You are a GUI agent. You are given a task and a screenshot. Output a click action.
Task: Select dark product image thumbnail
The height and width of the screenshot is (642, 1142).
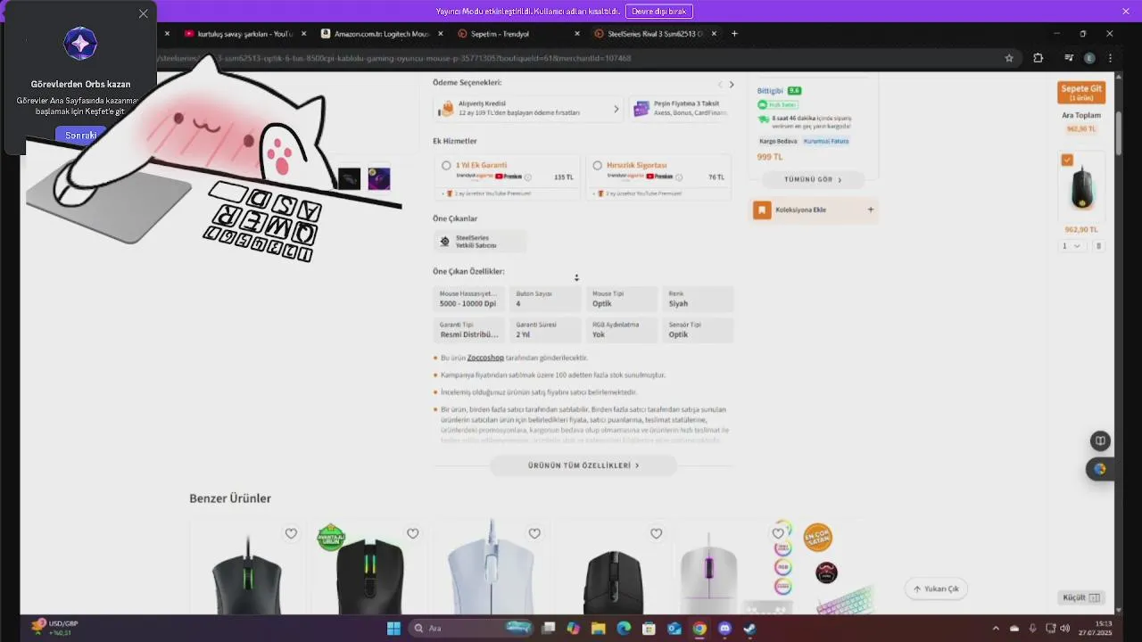point(349,178)
